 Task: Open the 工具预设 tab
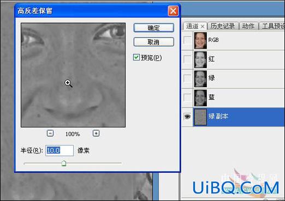pos(272,26)
